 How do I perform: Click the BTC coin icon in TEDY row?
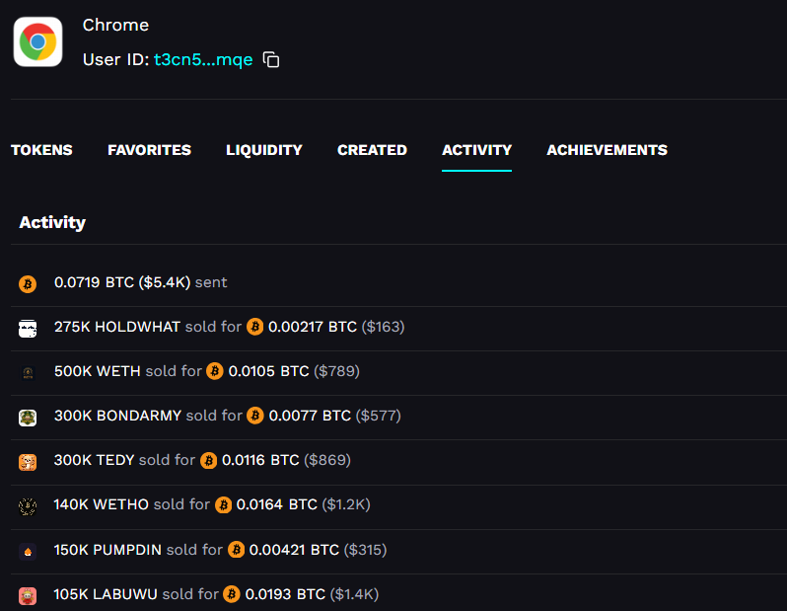coord(208,460)
